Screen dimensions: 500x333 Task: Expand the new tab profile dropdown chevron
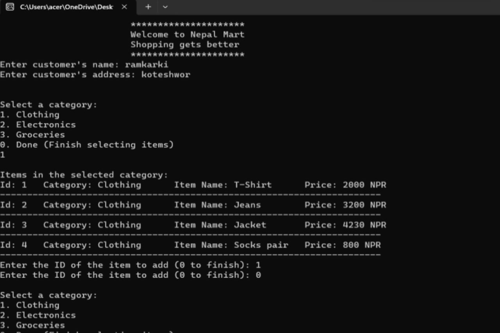click(x=165, y=7)
